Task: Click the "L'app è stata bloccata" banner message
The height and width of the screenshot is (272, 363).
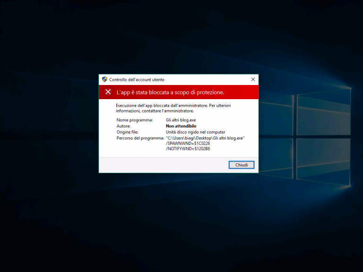Action: point(170,92)
